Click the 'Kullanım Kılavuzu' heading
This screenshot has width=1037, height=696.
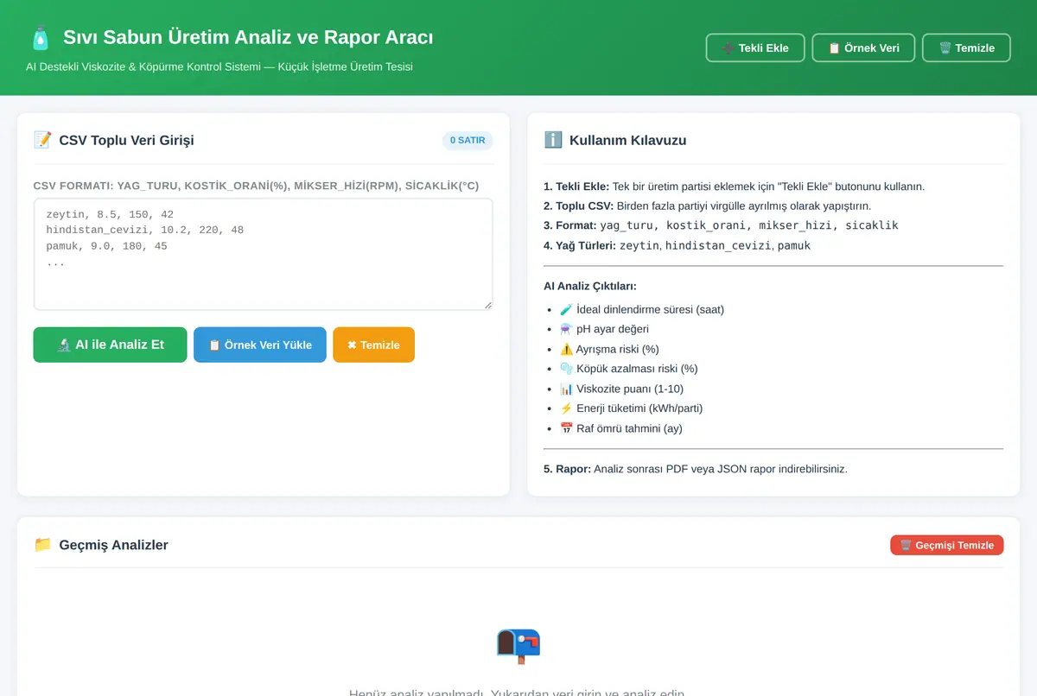pyautogui.click(x=628, y=140)
